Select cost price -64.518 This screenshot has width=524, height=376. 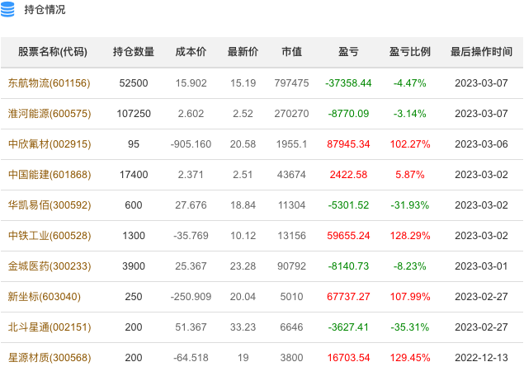[191, 358]
